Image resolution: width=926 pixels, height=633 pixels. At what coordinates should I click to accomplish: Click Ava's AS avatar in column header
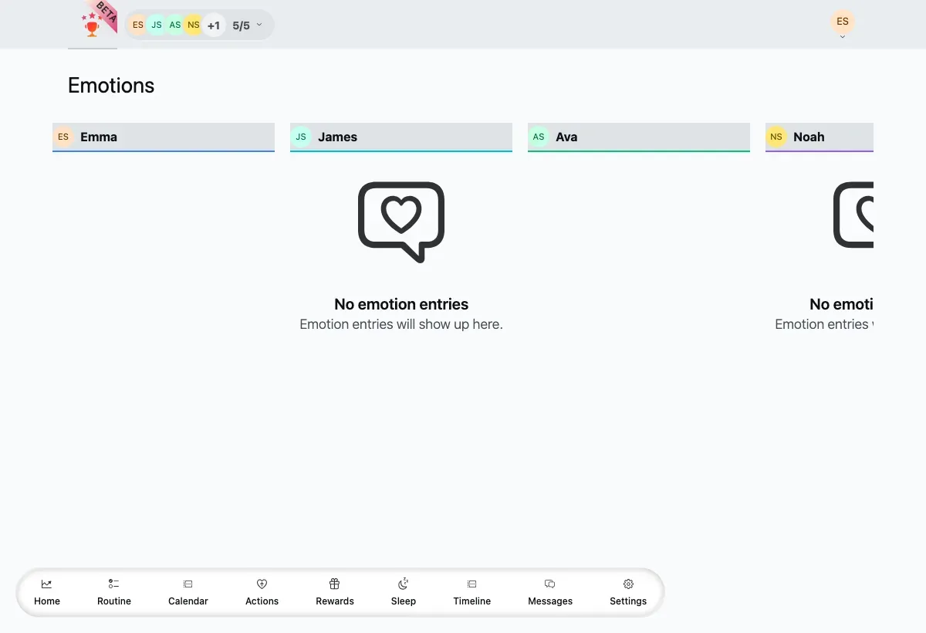tap(539, 137)
